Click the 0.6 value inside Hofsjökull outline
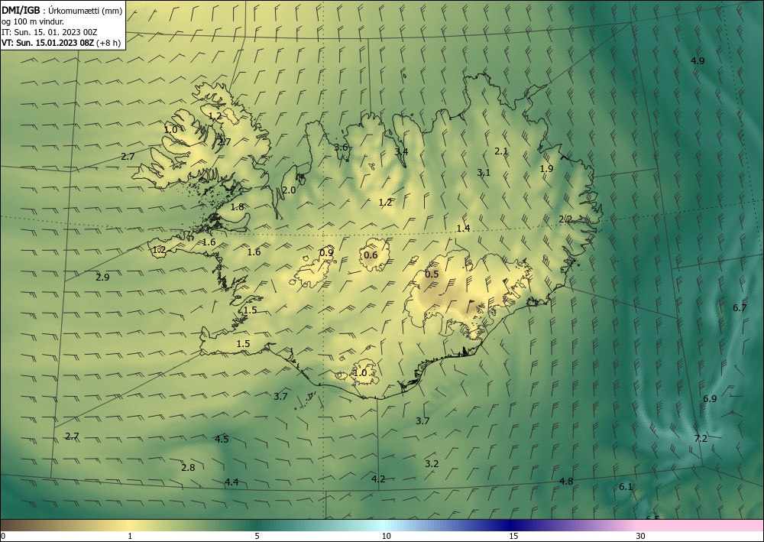 click(371, 255)
